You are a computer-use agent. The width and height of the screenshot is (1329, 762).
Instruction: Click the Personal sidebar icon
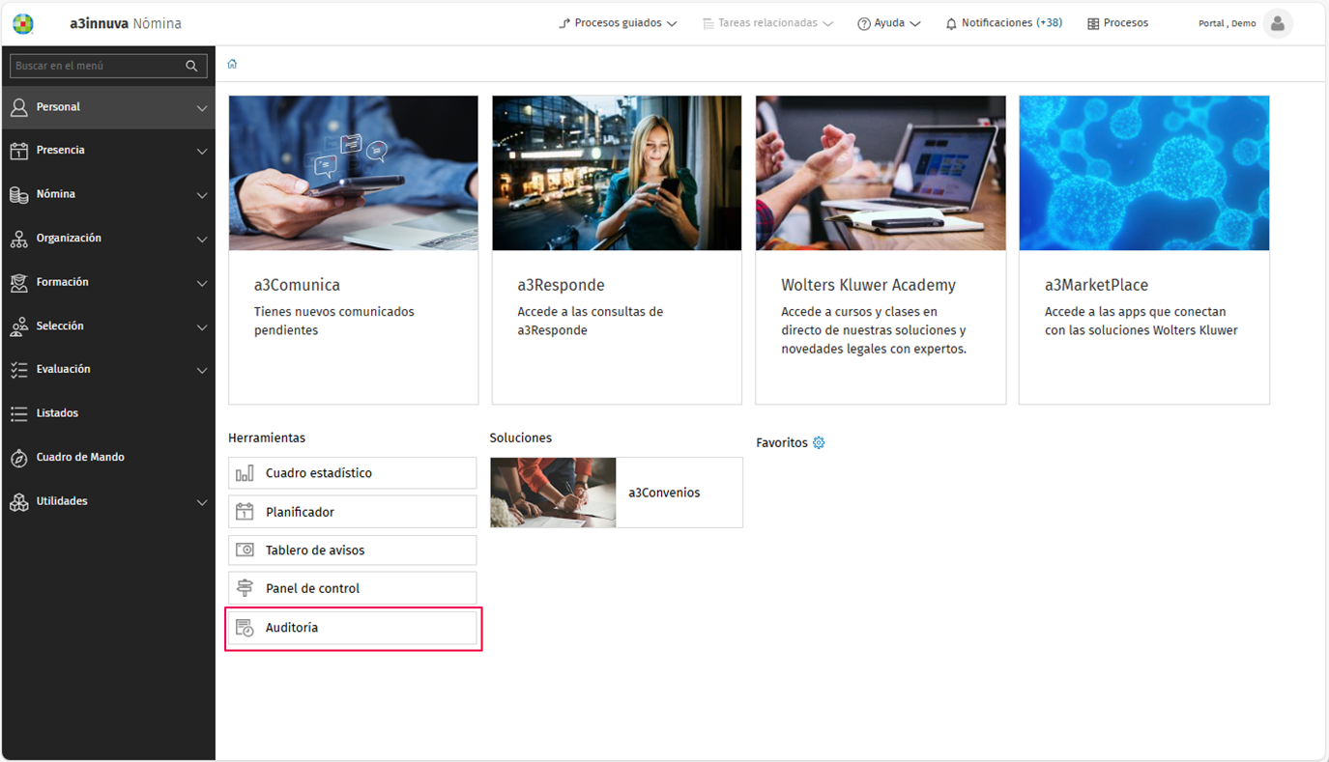pos(19,107)
